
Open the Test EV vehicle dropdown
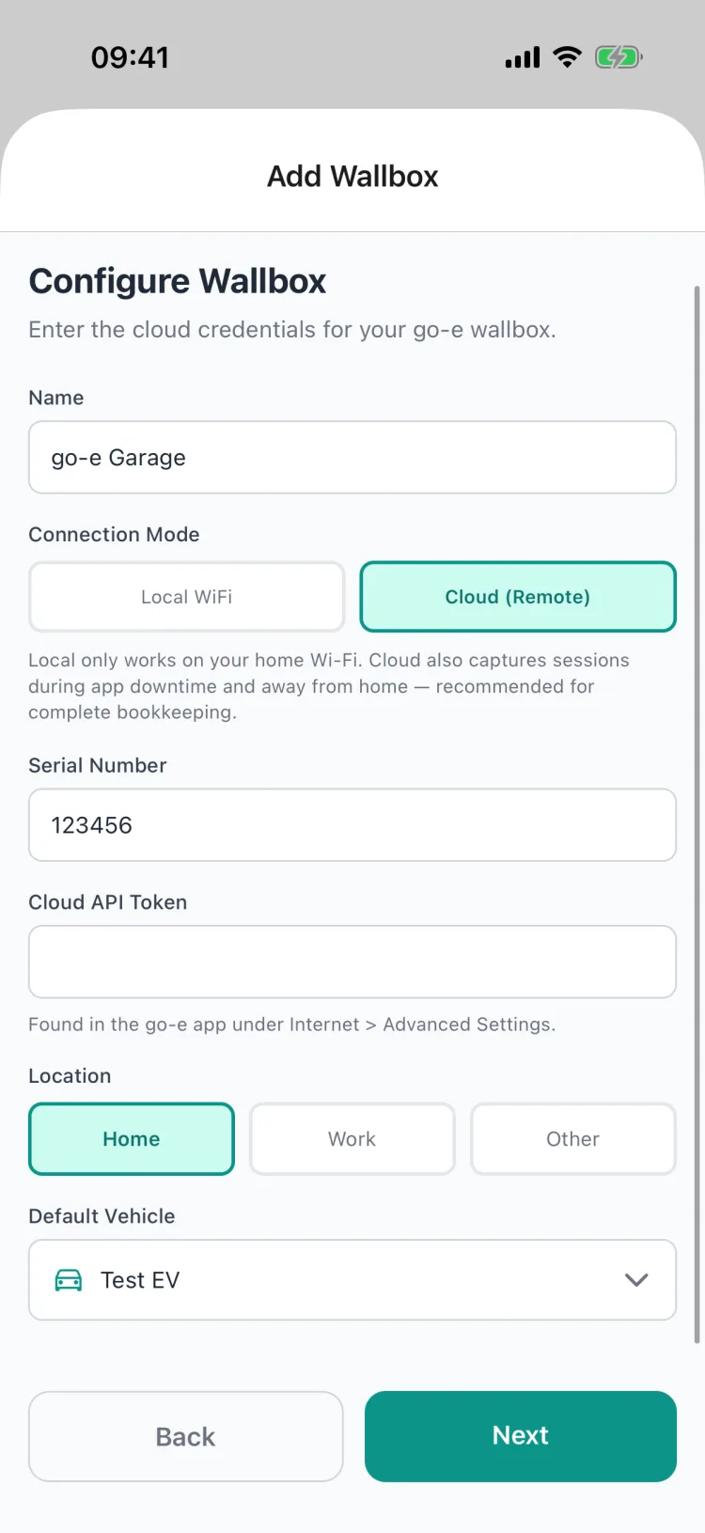click(x=352, y=1280)
